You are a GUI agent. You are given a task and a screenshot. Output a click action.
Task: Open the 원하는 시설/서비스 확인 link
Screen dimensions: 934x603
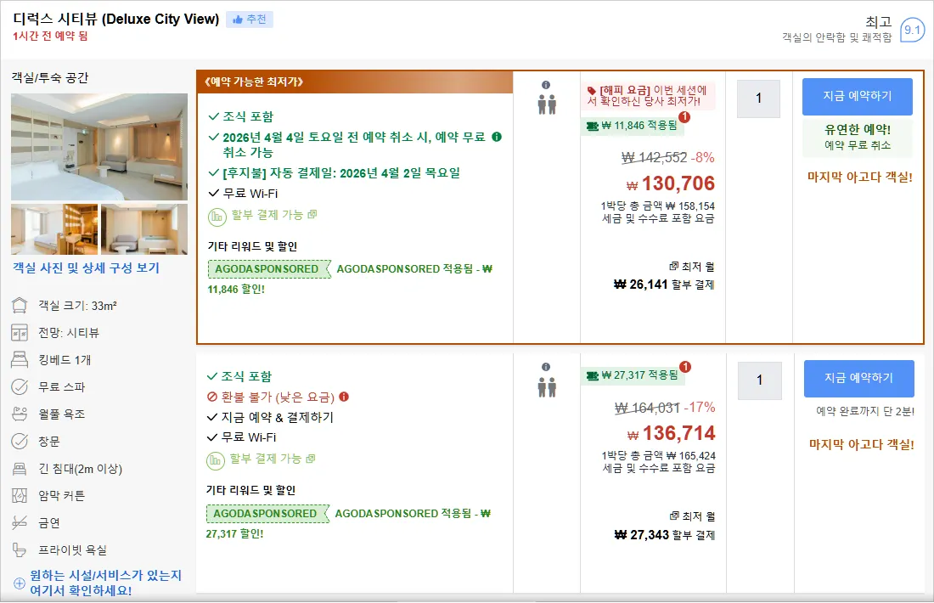pyautogui.click(x=105, y=583)
